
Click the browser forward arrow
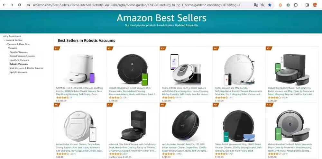[x=12, y=5]
